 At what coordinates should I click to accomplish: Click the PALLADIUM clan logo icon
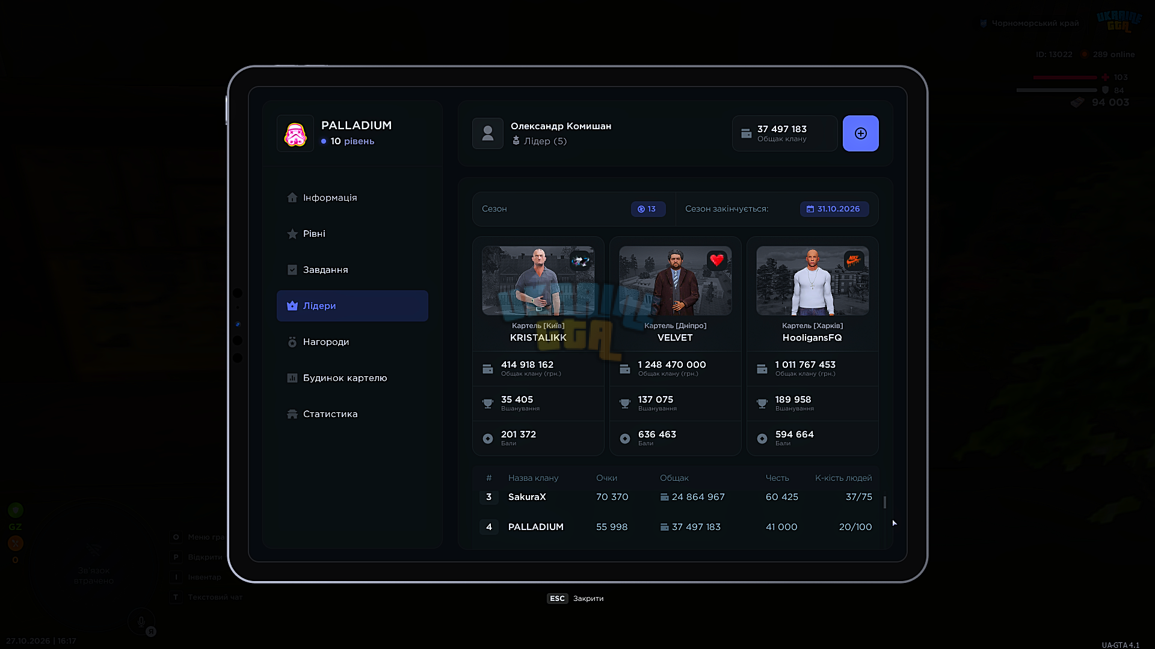[x=295, y=133]
